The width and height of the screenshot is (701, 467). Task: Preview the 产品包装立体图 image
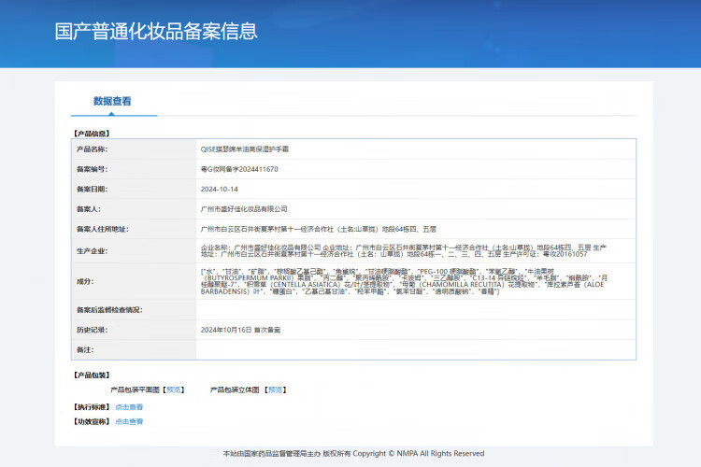click(276, 389)
